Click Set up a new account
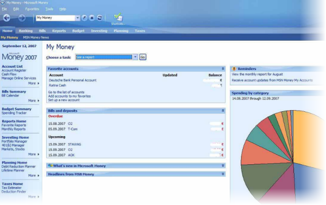The height and width of the screenshot is (205, 326). click(64, 100)
